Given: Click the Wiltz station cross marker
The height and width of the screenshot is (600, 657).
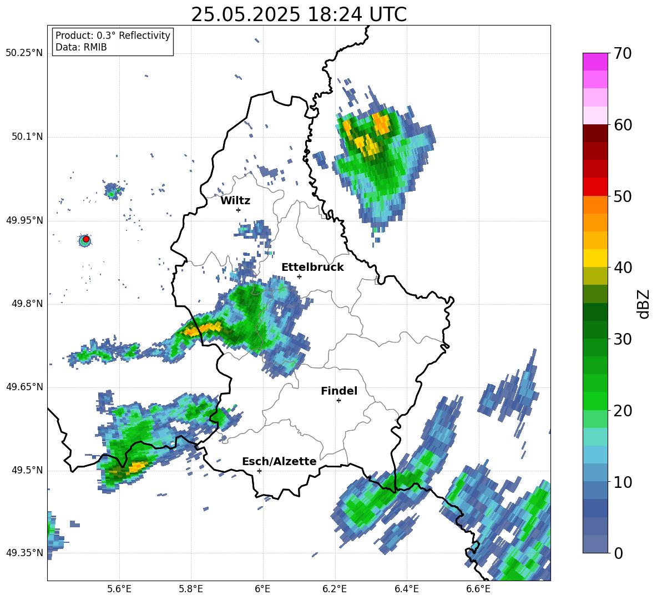Looking at the screenshot, I should point(239,210).
